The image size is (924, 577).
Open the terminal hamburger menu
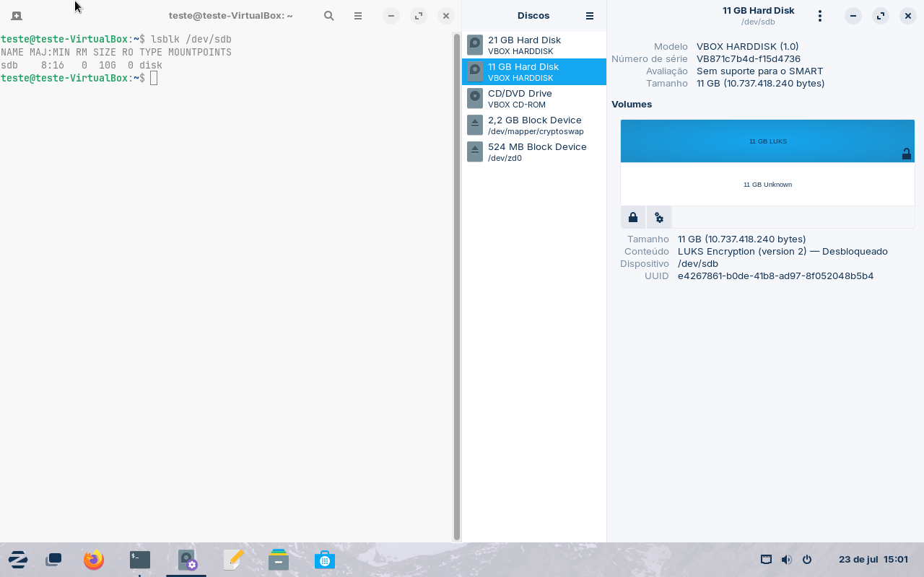[358, 16]
